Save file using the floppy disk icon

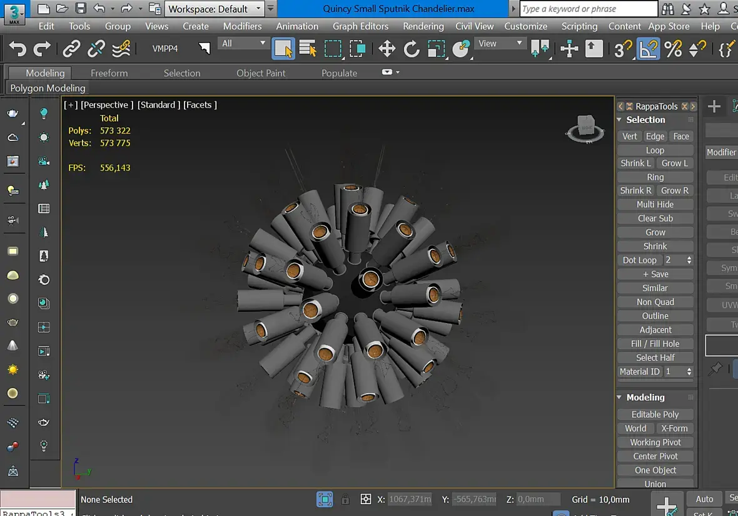point(81,9)
